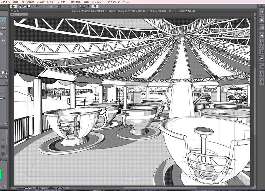The image size is (265, 191).
Task: Collapse right dock with left chevron
Action: pyautogui.click(x=260, y=6)
